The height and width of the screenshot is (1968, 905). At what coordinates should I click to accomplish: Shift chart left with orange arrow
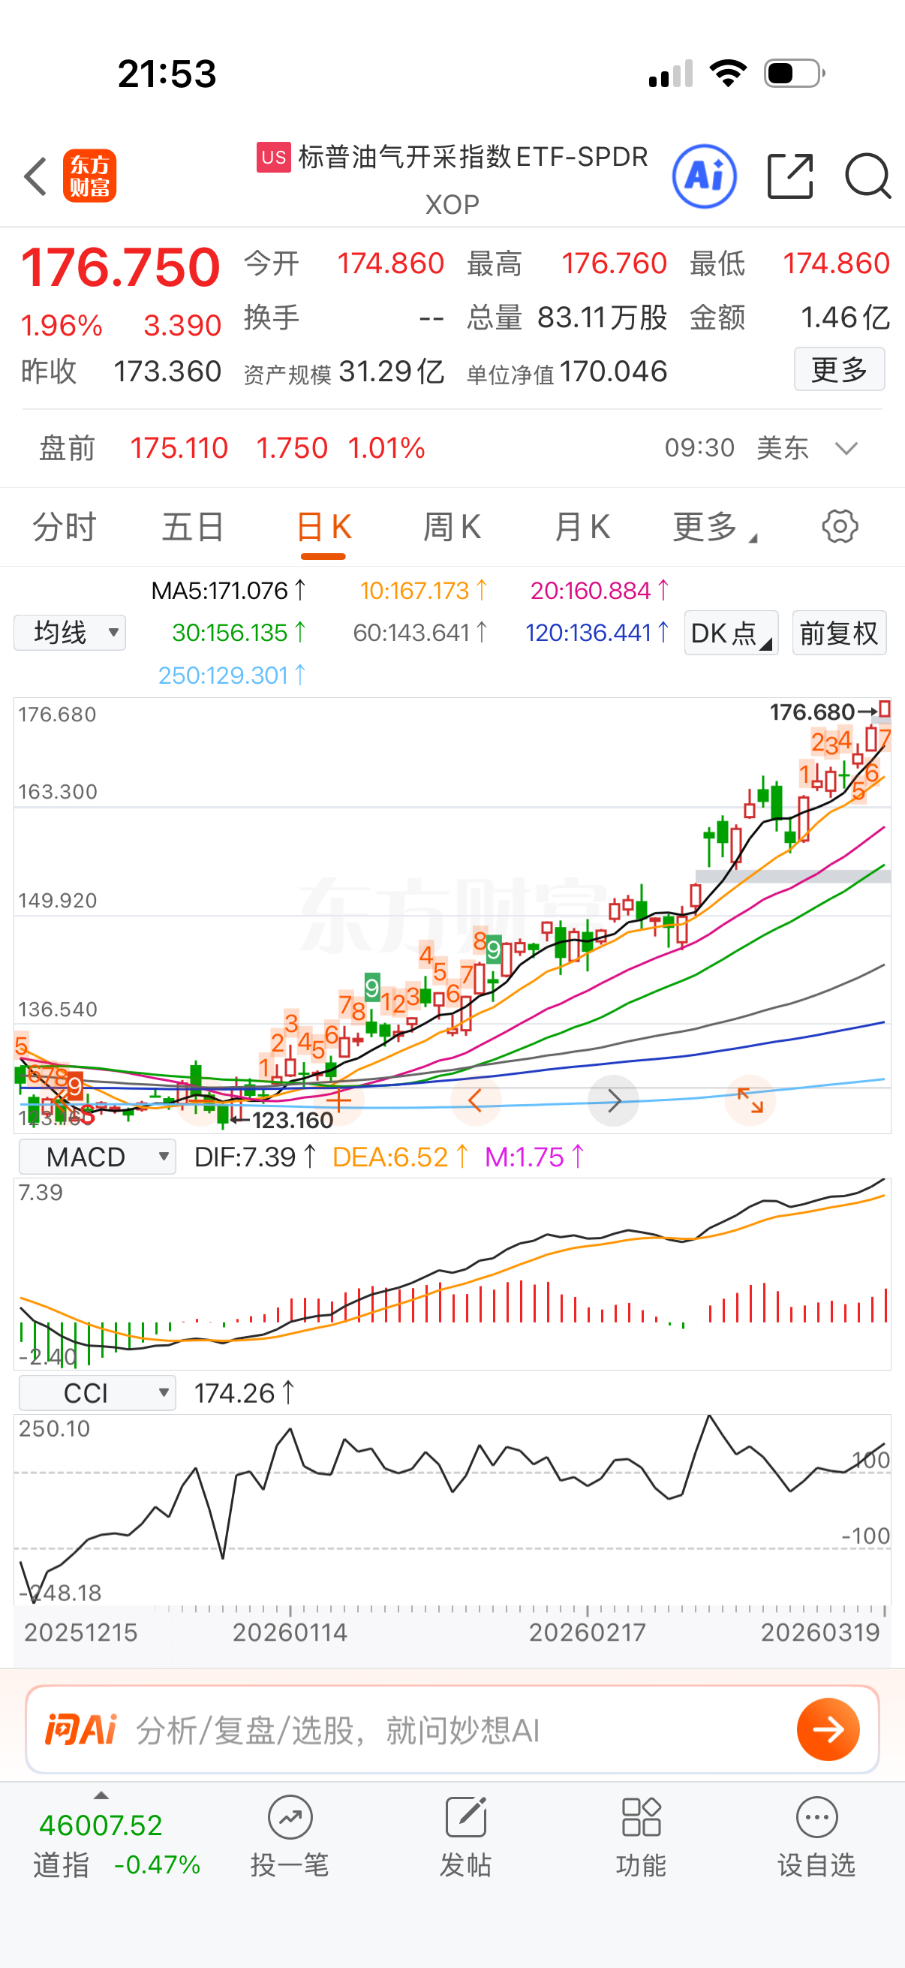click(x=475, y=1101)
